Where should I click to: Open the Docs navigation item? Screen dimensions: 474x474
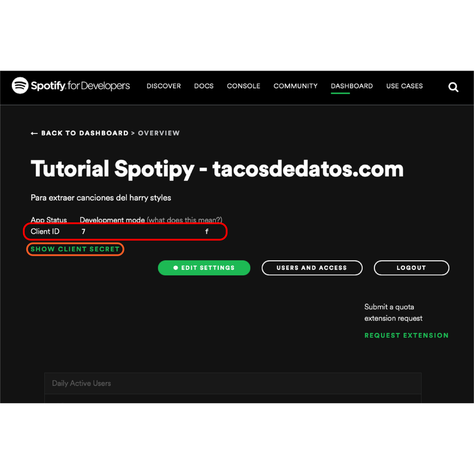(204, 86)
